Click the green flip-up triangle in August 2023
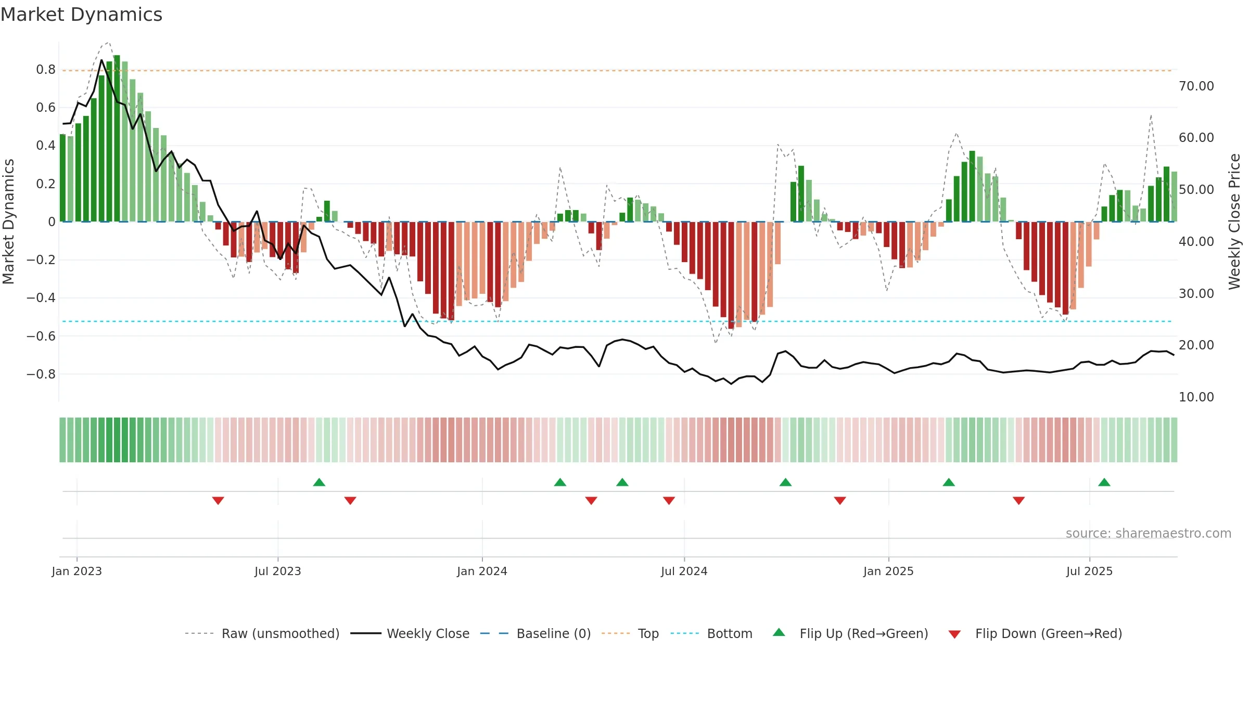The image size is (1249, 702). coord(319,482)
